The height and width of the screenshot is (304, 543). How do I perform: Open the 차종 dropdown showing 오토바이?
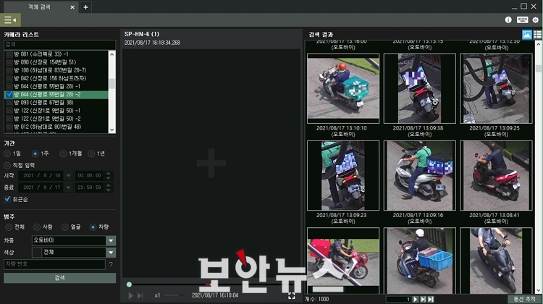click(111, 240)
